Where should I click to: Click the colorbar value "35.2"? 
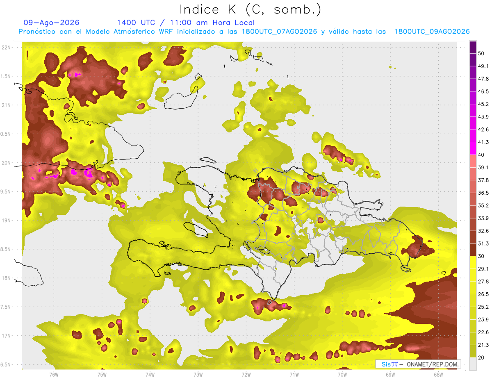coord(483,205)
